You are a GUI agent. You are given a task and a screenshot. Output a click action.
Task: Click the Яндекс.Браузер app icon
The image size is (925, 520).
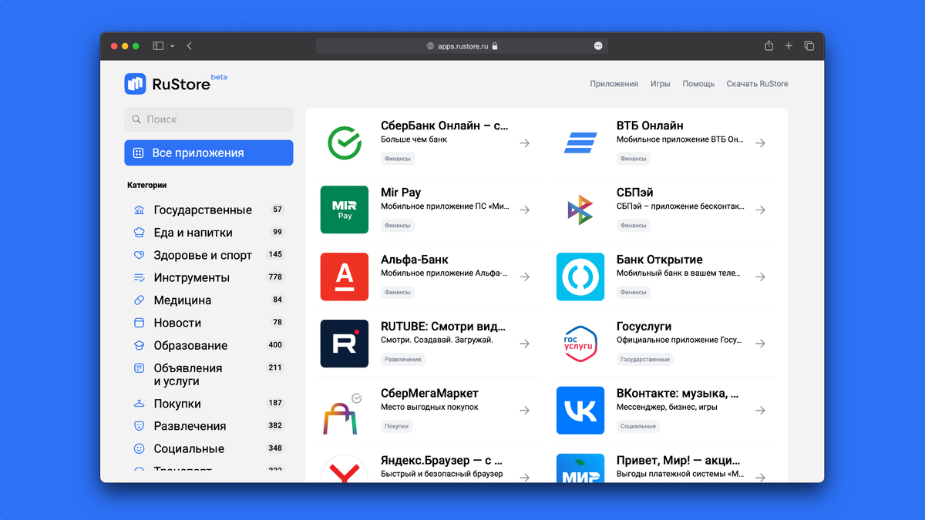[x=345, y=468]
